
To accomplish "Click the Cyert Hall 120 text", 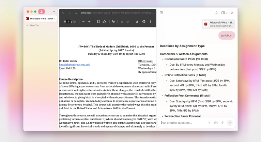I will click(67, 68).
